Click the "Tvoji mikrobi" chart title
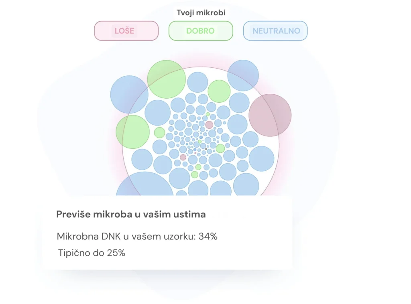This screenshot has height=304, width=411. pyautogui.click(x=201, y=12)
